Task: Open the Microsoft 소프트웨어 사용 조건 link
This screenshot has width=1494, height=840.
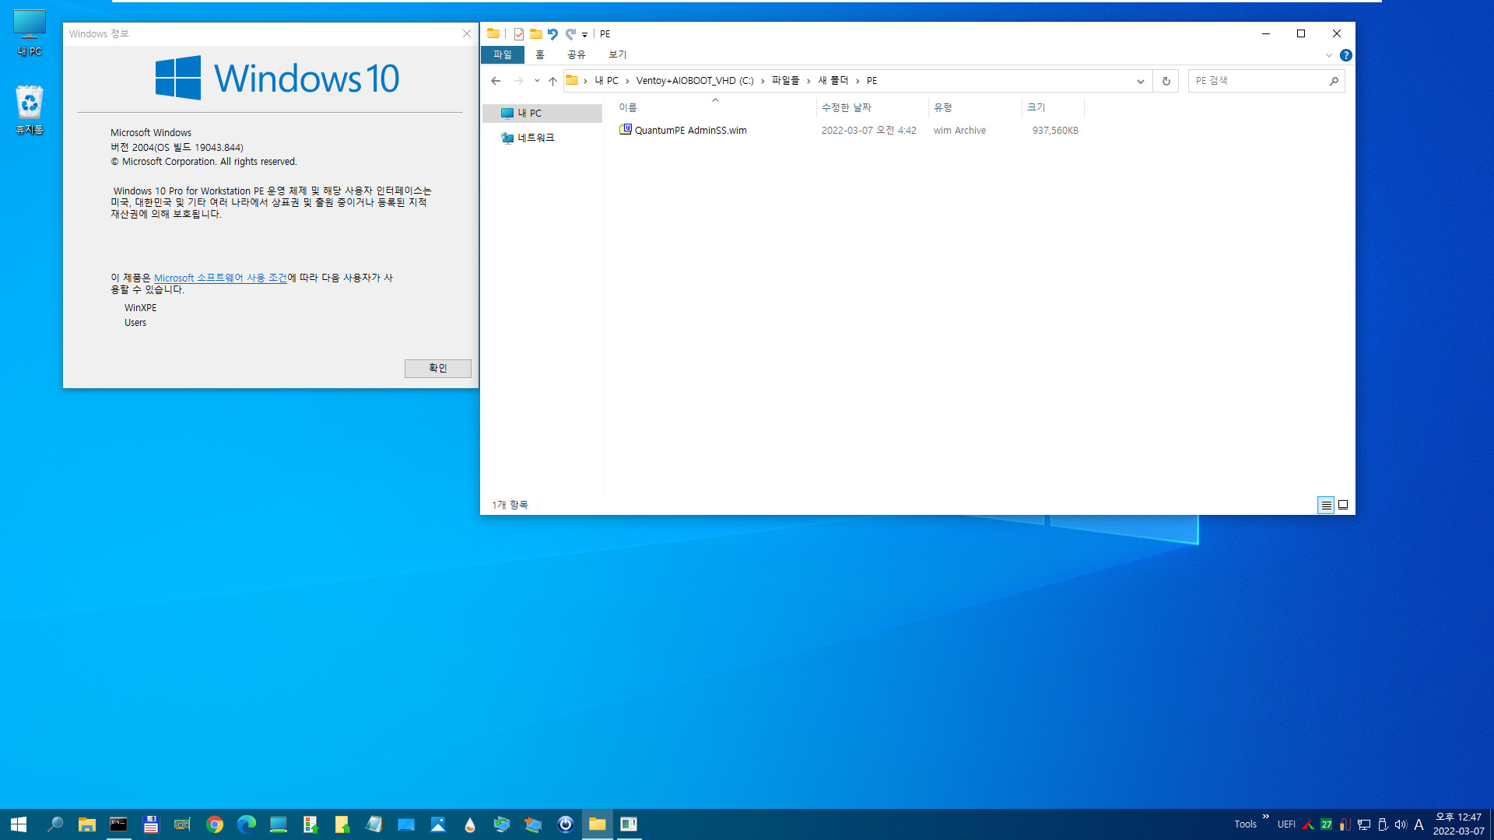Action: click(x=220, y=278)
